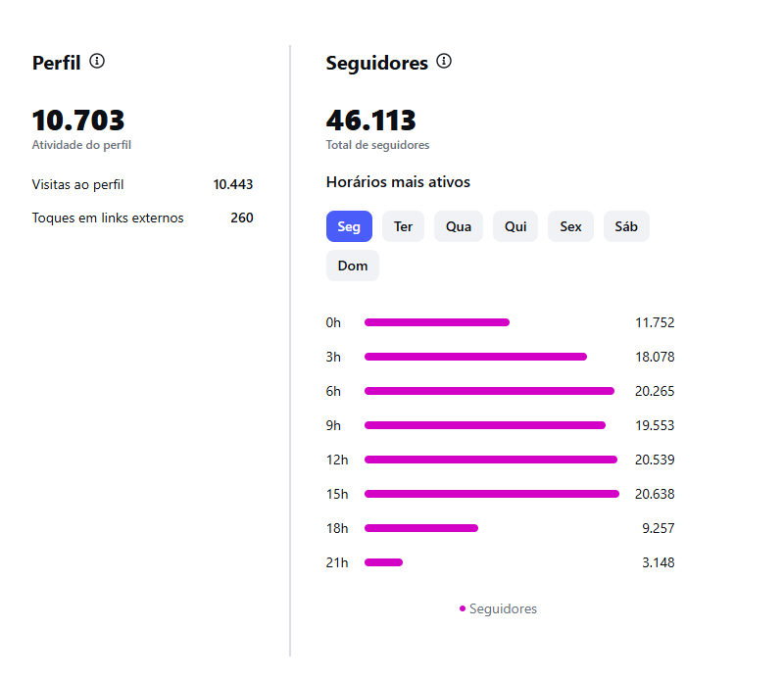Select the 9h activity bar

(x=485, y=425)
